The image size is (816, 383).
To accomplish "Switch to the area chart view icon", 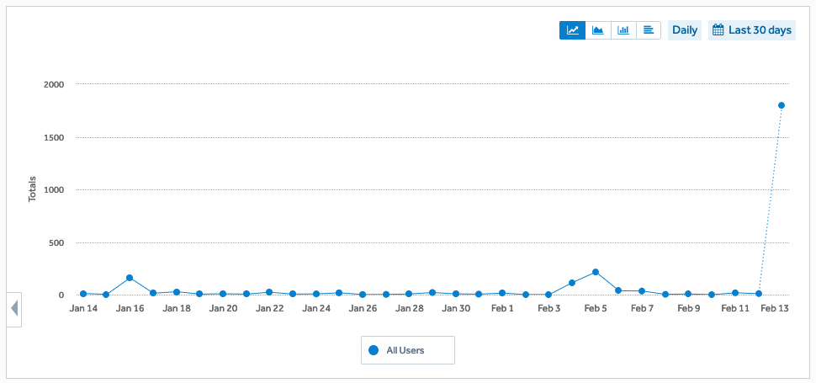I will coord(598,30).
